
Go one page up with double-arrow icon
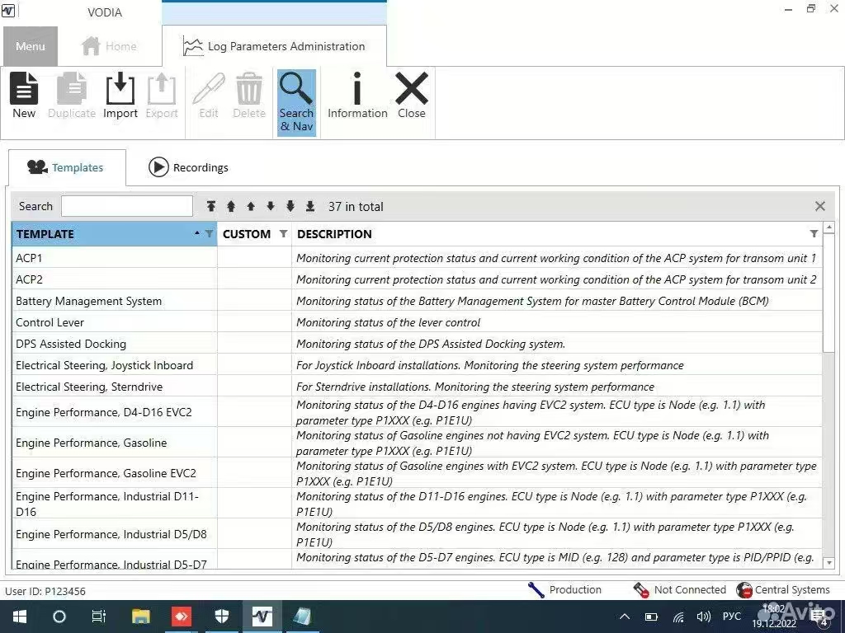(x=231, y=206)
